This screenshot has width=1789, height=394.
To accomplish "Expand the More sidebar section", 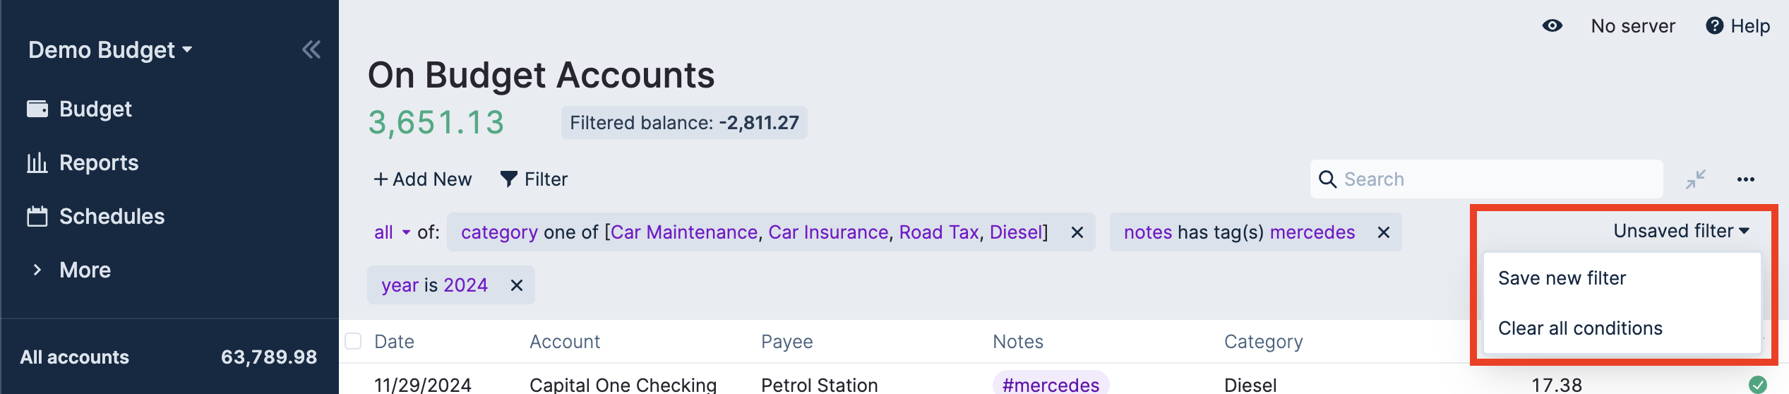I will click(x=85, y=270).
